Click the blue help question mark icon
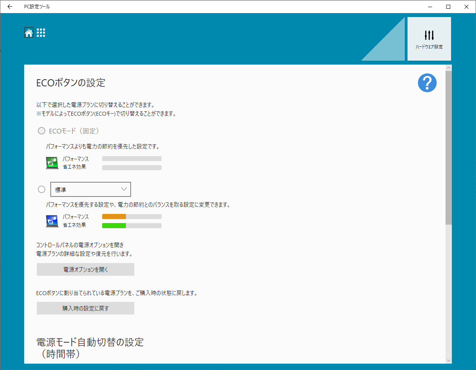The height and width of the screenshot is (370, 476). tap(427, 83)
